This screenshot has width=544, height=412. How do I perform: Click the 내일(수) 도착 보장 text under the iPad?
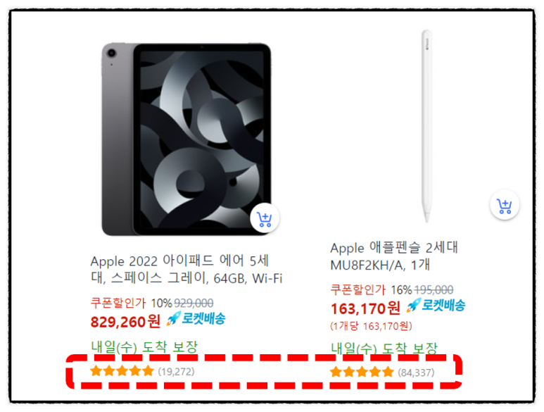point(144,347)
